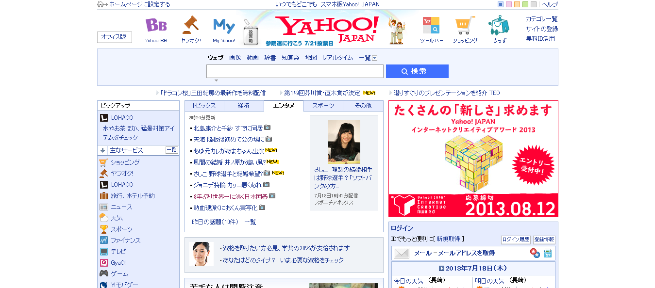655x288 pixels.
Task: Click sidebar スポーツ trophy icon
Action: [x=103, y=229]
